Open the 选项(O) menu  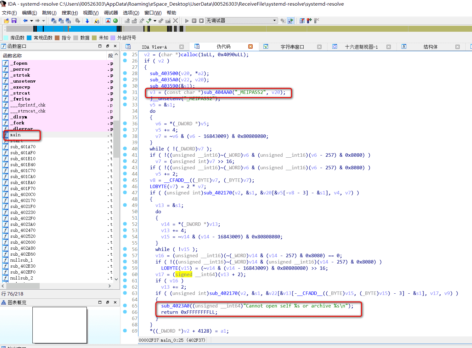pyautogui.click(x=131, y=13)
